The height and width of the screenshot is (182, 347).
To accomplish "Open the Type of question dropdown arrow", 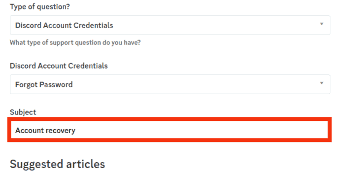I will tap(321, 24).
